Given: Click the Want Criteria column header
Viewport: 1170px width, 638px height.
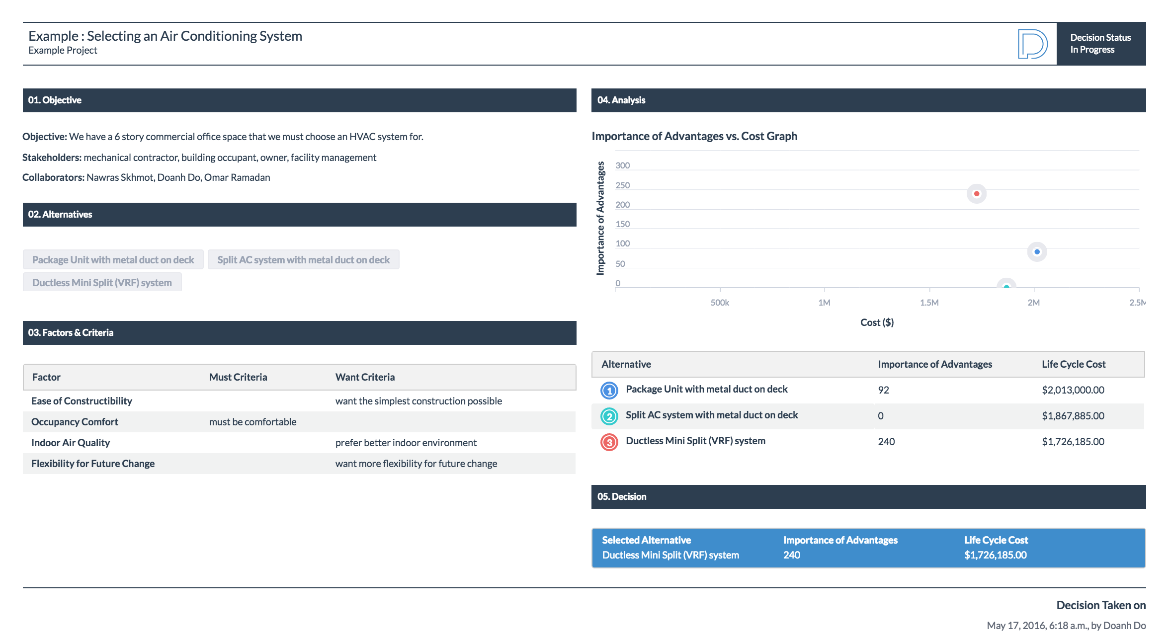Looking at the screenshot, I should (x=365, y=377).
